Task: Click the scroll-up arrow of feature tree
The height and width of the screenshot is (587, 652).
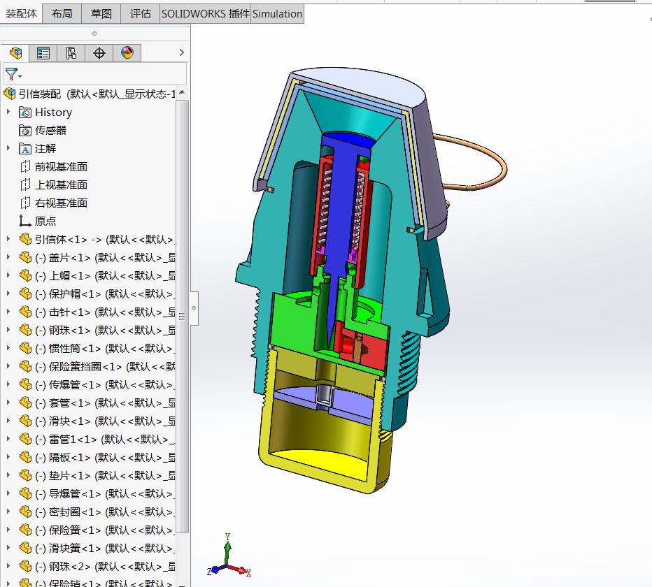Action: click(x=182, y=93)
